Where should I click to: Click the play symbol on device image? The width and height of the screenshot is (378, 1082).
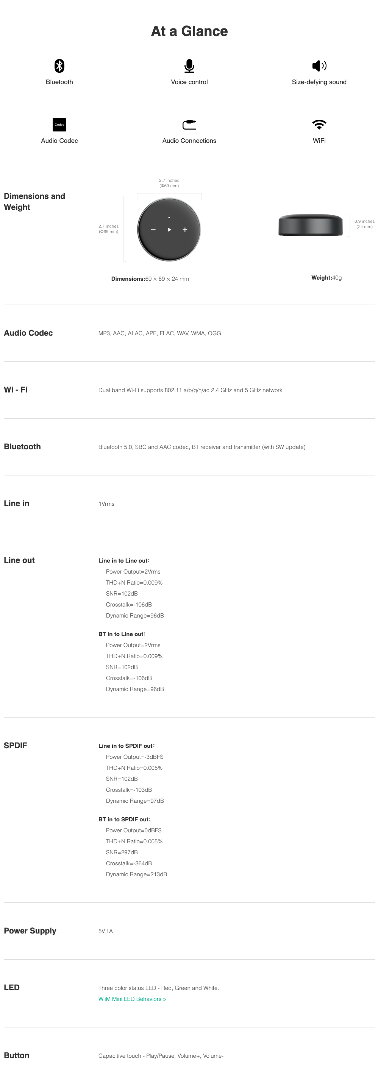tap(169, 230)
